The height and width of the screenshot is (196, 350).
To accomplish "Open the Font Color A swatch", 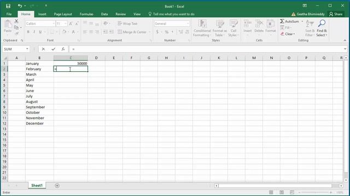I will coord(73,32).
